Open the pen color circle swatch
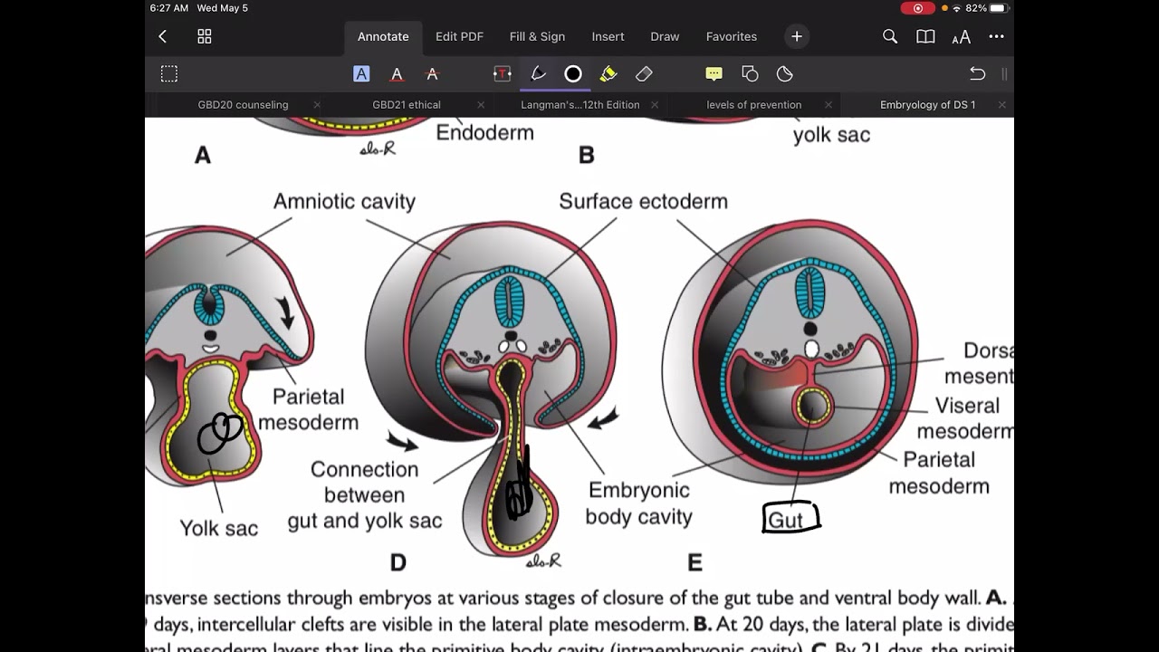1159x652 pixels. [573, 74]
